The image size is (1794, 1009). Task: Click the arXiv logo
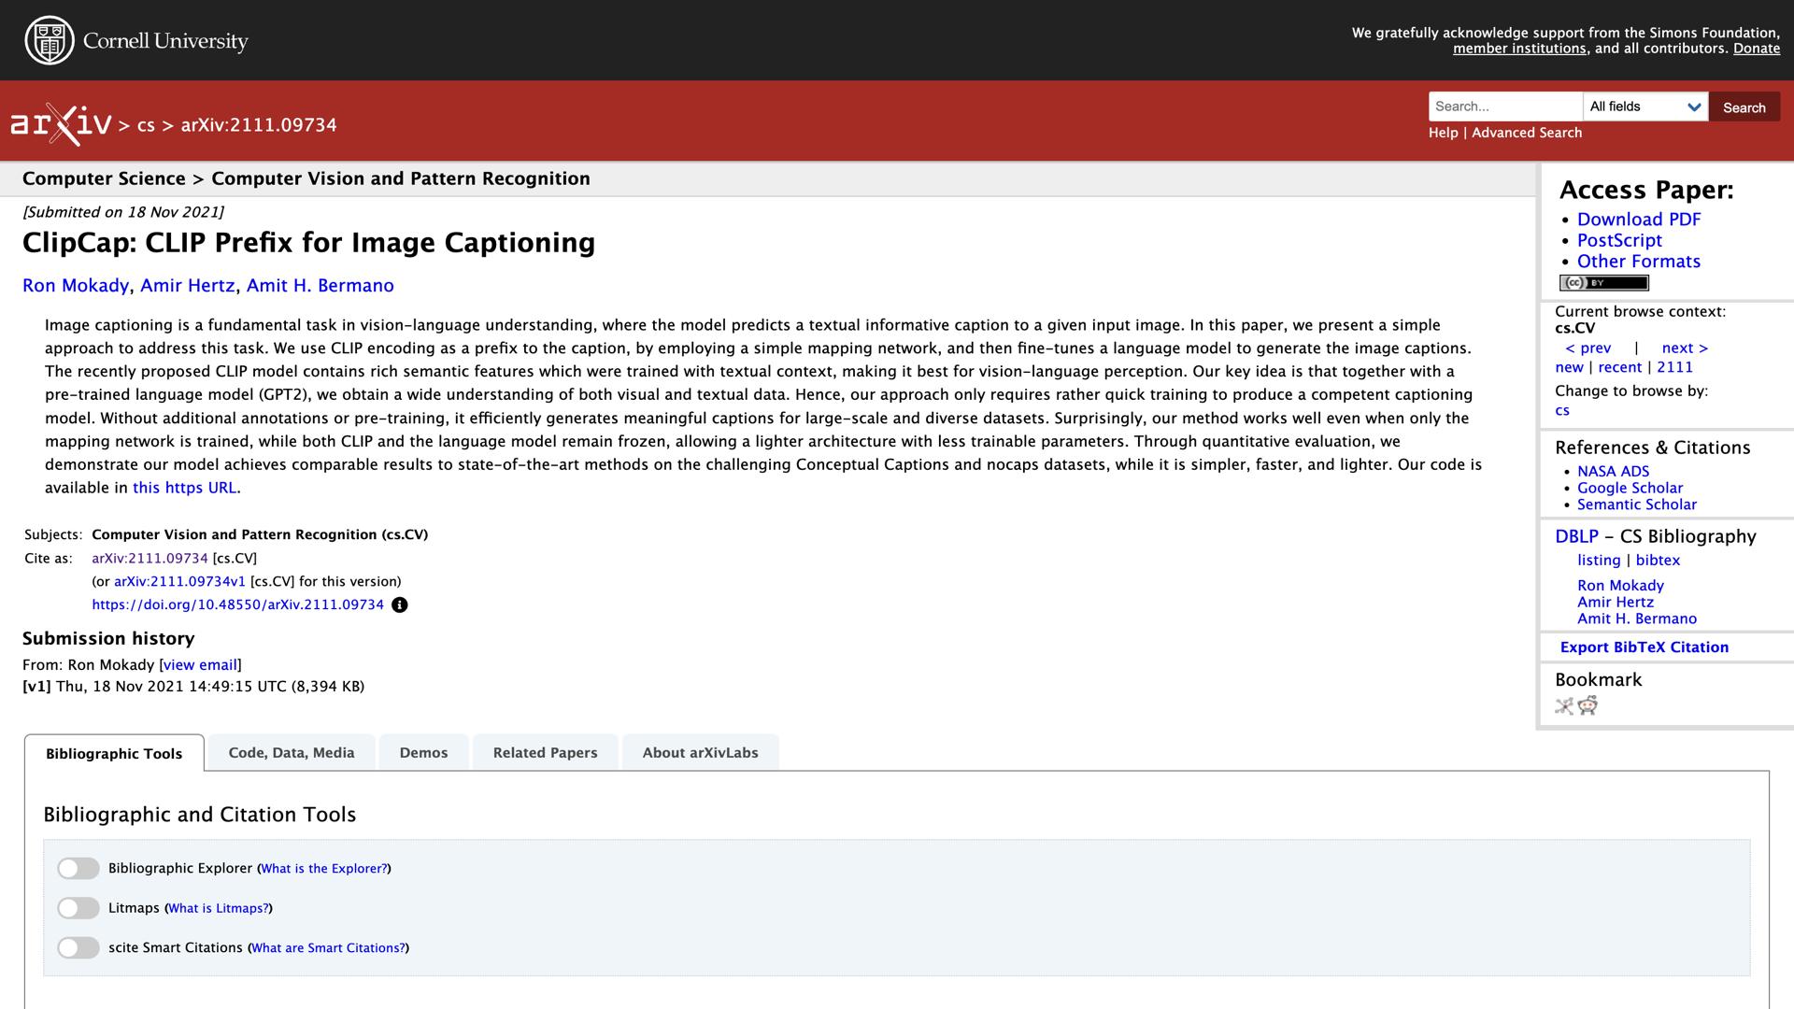61,124
